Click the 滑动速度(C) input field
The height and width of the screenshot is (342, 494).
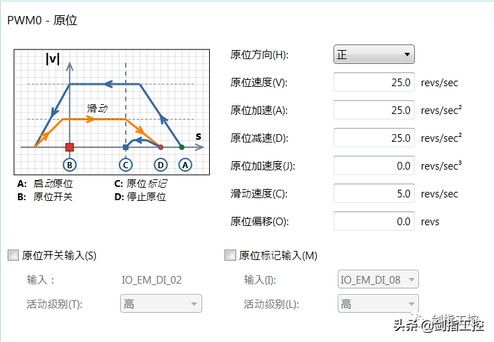pyautogui.click(x=374, y=193)
